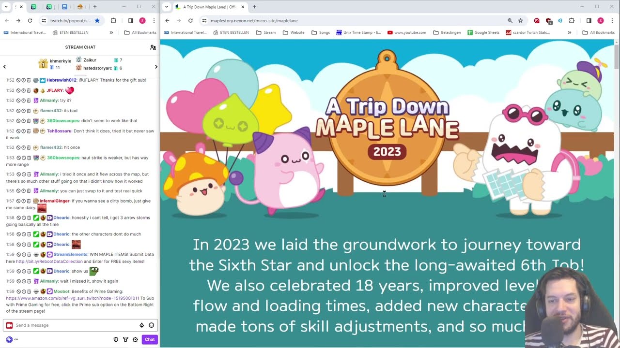The width and height of the screenshot is (620, 348).
Task: Delete JFLARY's 1:52 heart message
Action: pos(29,90)
